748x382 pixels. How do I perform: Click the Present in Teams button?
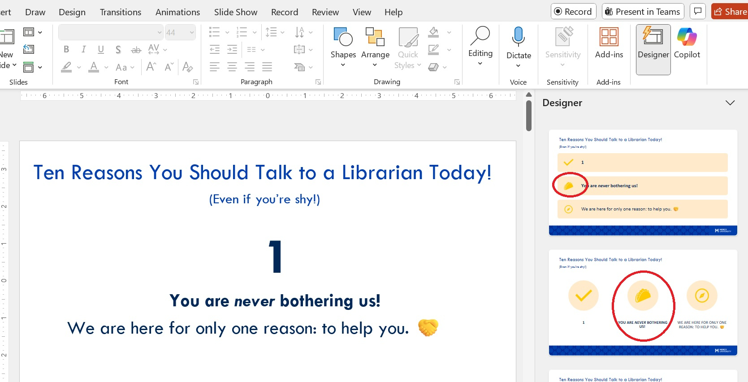[x=642, y=12]
